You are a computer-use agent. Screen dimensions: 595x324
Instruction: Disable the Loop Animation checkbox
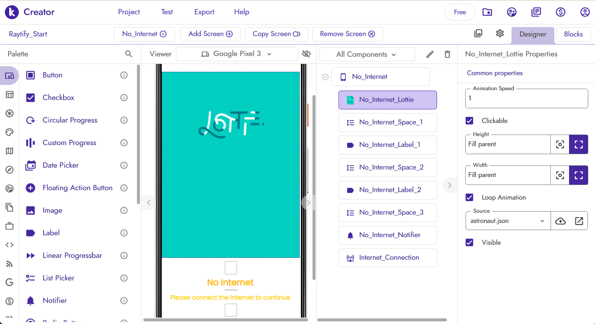469,197
